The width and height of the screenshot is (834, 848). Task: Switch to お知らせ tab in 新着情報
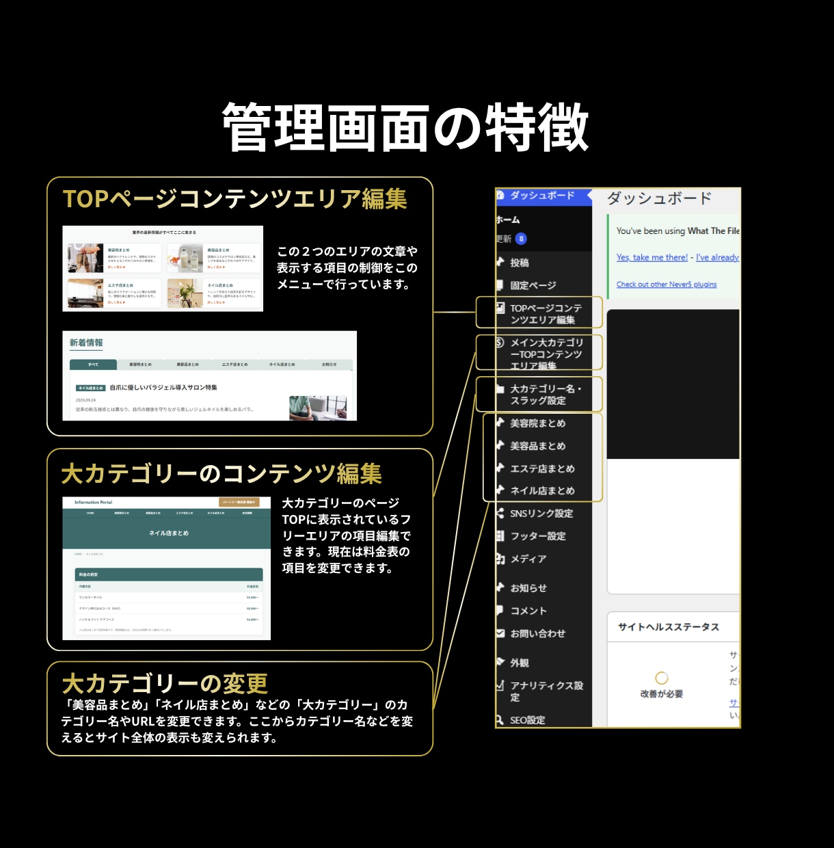(x=329, y=365)
